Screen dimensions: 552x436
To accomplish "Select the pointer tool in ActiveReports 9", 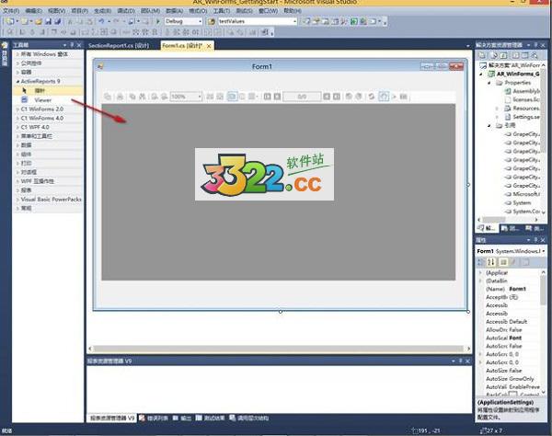I will click(40, 90).
